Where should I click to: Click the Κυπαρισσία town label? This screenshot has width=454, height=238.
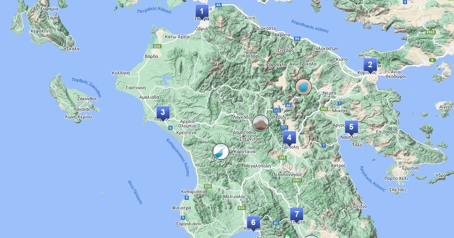[x=193, y=191]
